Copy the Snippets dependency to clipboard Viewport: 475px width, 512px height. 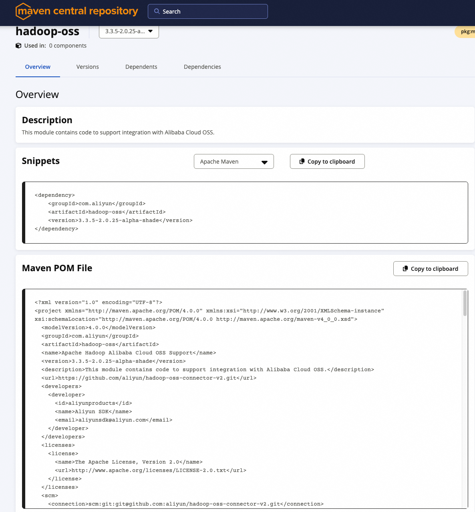[x=327, y=162]
